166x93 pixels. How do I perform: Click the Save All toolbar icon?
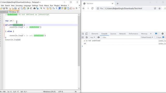(x=7, y=8)
